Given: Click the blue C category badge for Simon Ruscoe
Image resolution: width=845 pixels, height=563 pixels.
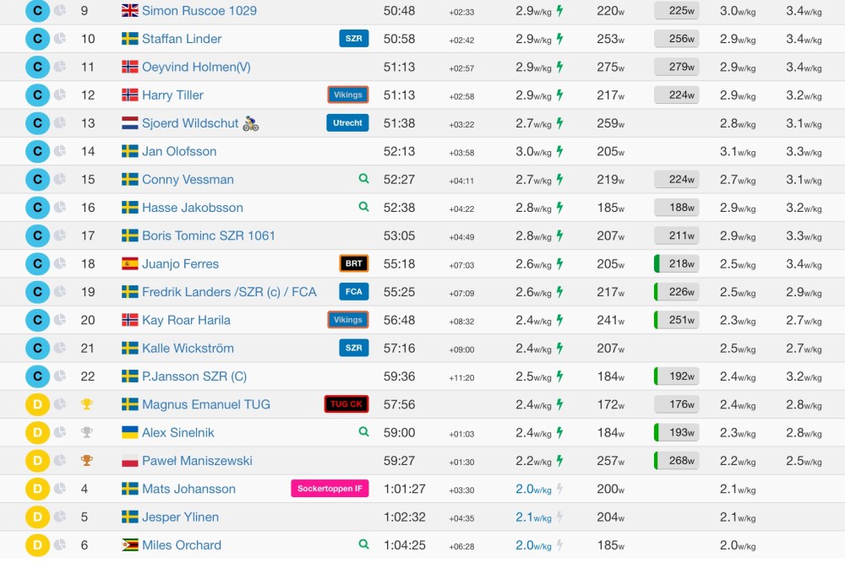Looking at the screenshot, I should [x=37, y=11].
